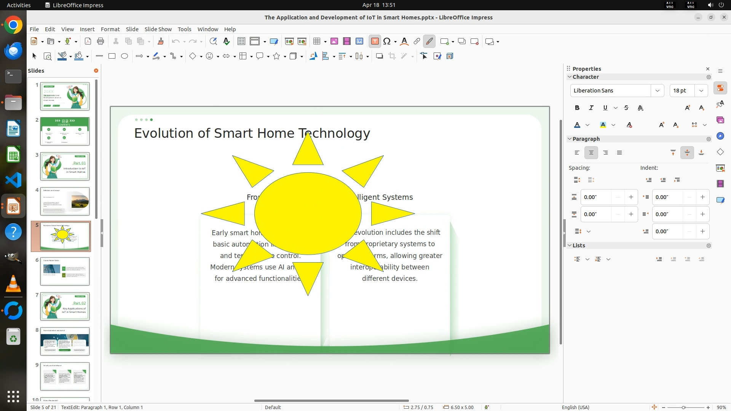Open the Format menu
731x411 pixels.
coord(110,29)
